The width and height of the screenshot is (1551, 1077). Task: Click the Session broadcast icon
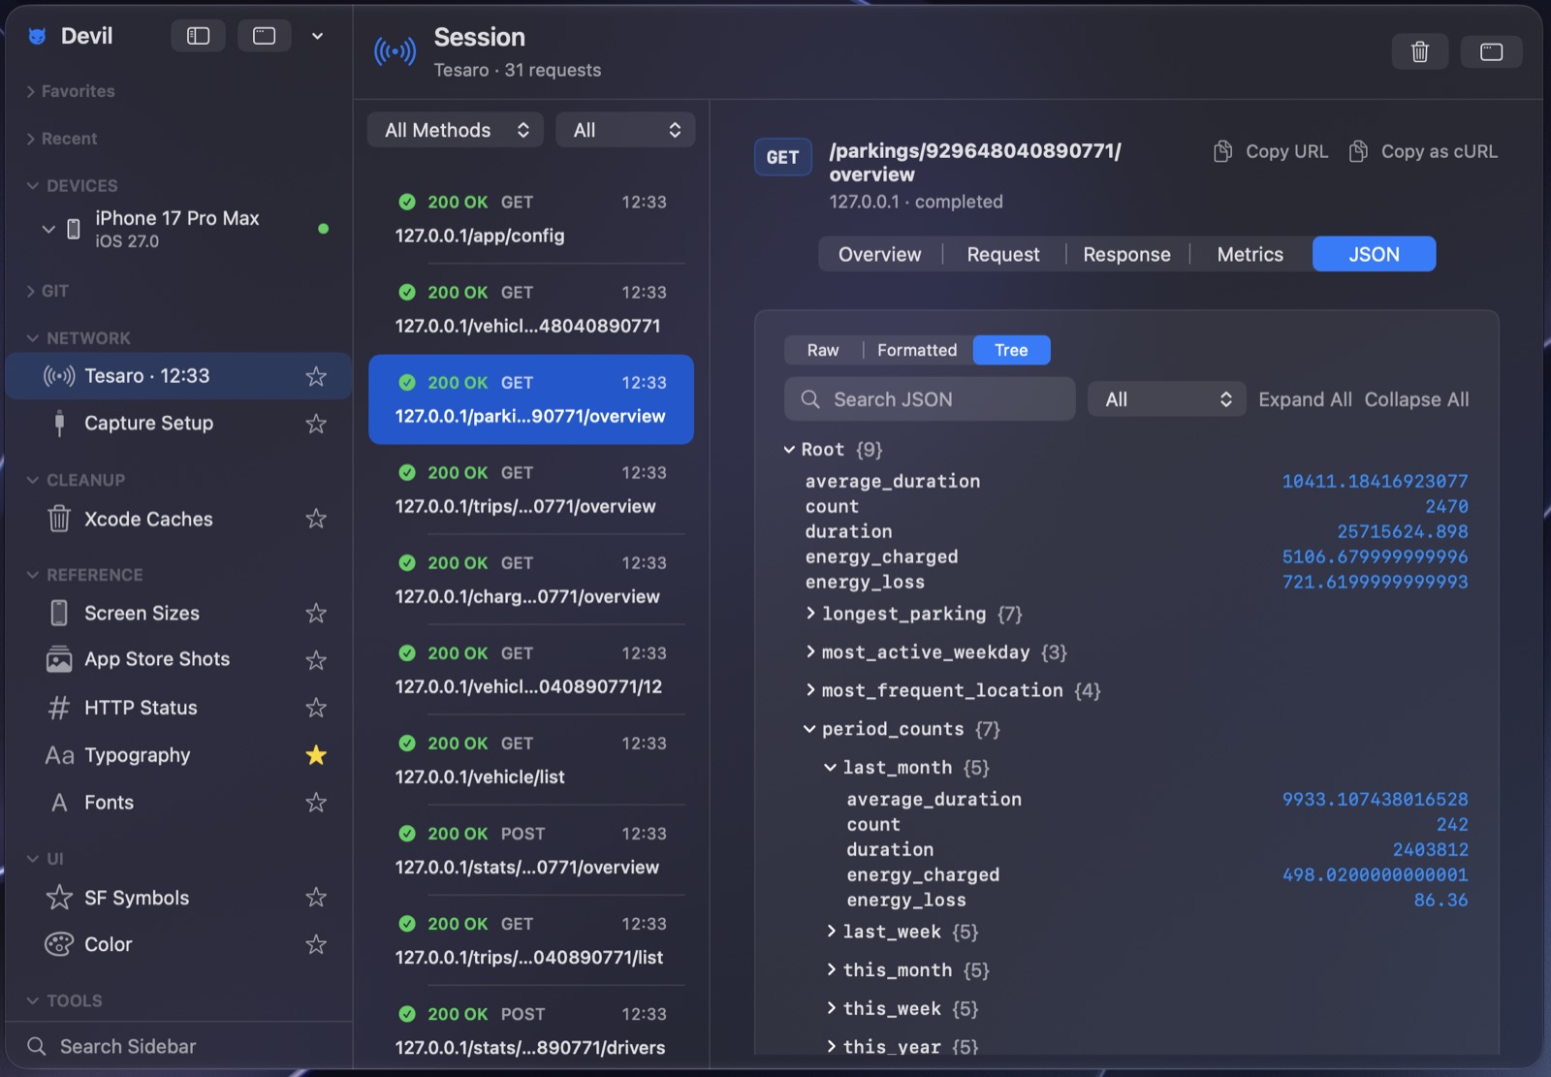click(x=395, y=51)
